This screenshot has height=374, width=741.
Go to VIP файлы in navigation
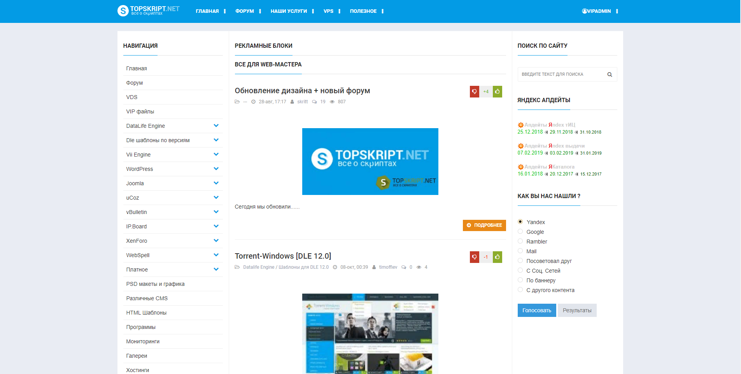140,111
